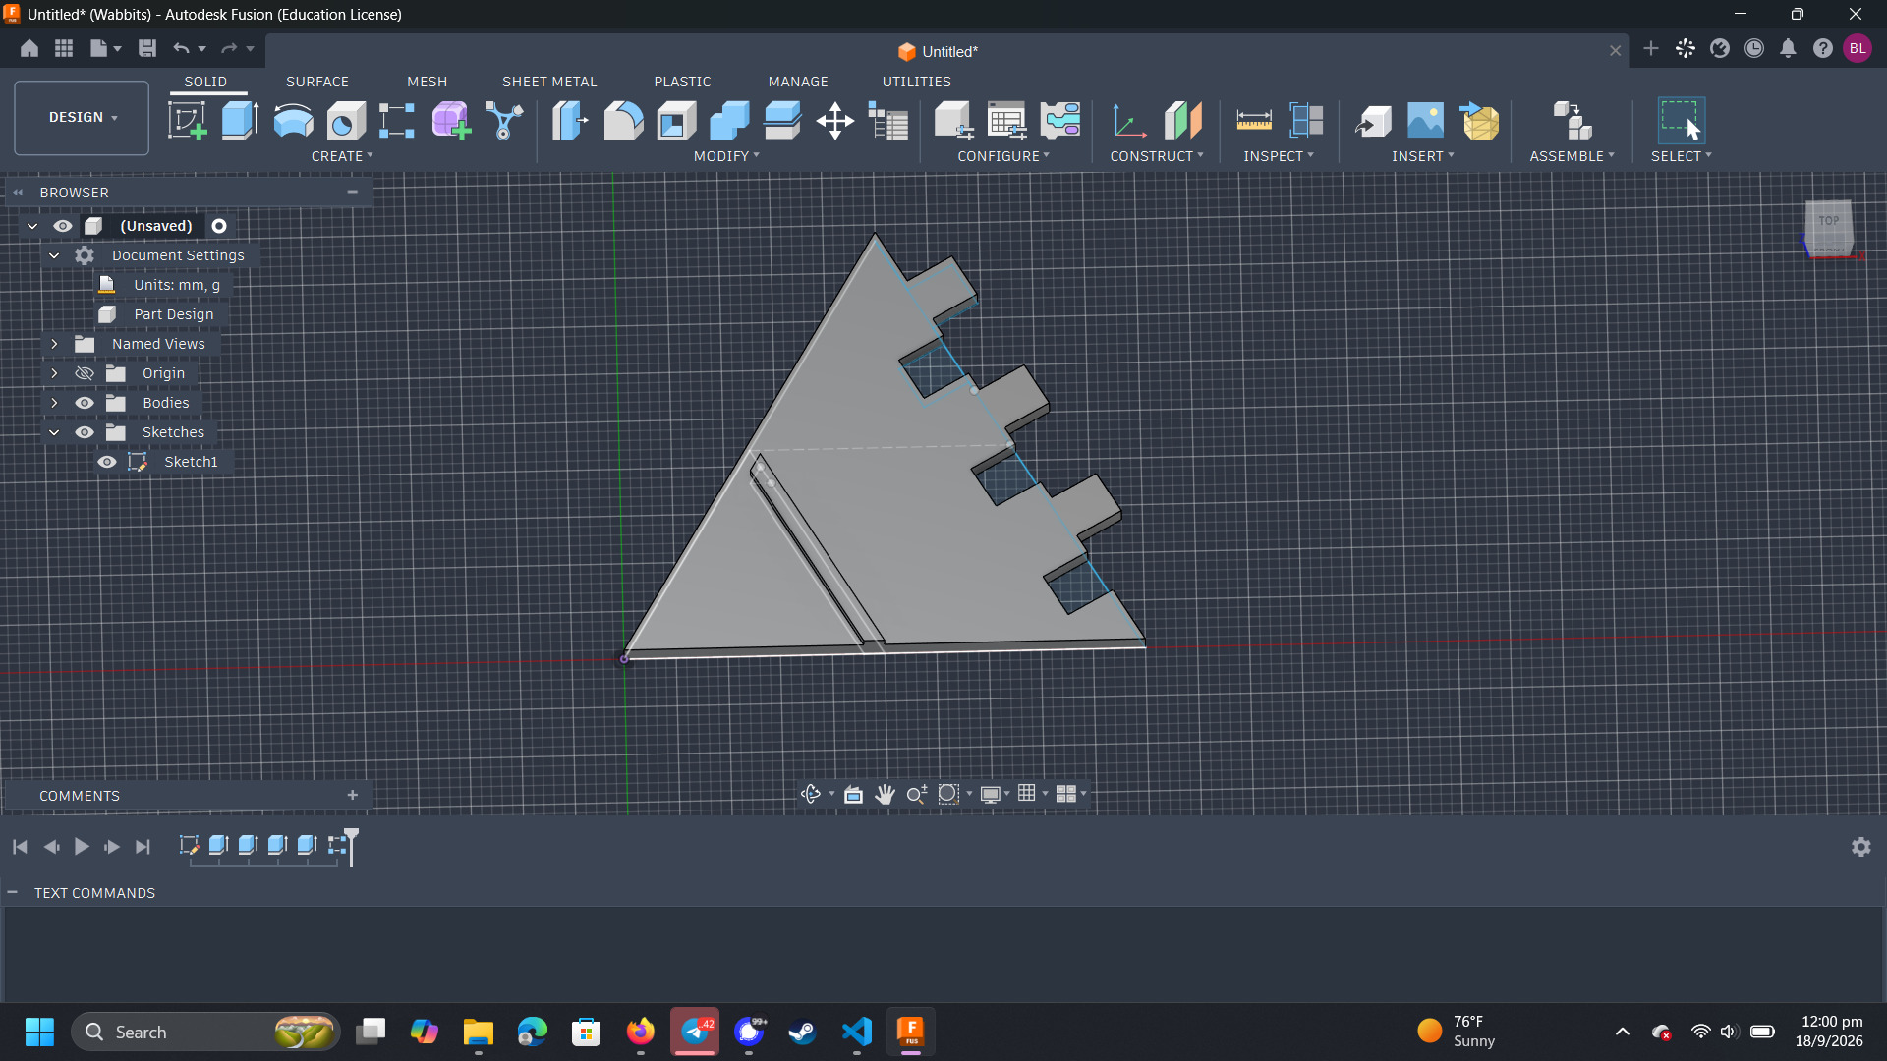Open the Change Parameters table icon
The image size is (1887, 1061).
[1007, 121]
